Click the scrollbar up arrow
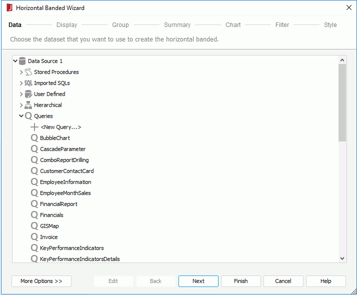This screenshot has width=357, height=295. point(342,60)
